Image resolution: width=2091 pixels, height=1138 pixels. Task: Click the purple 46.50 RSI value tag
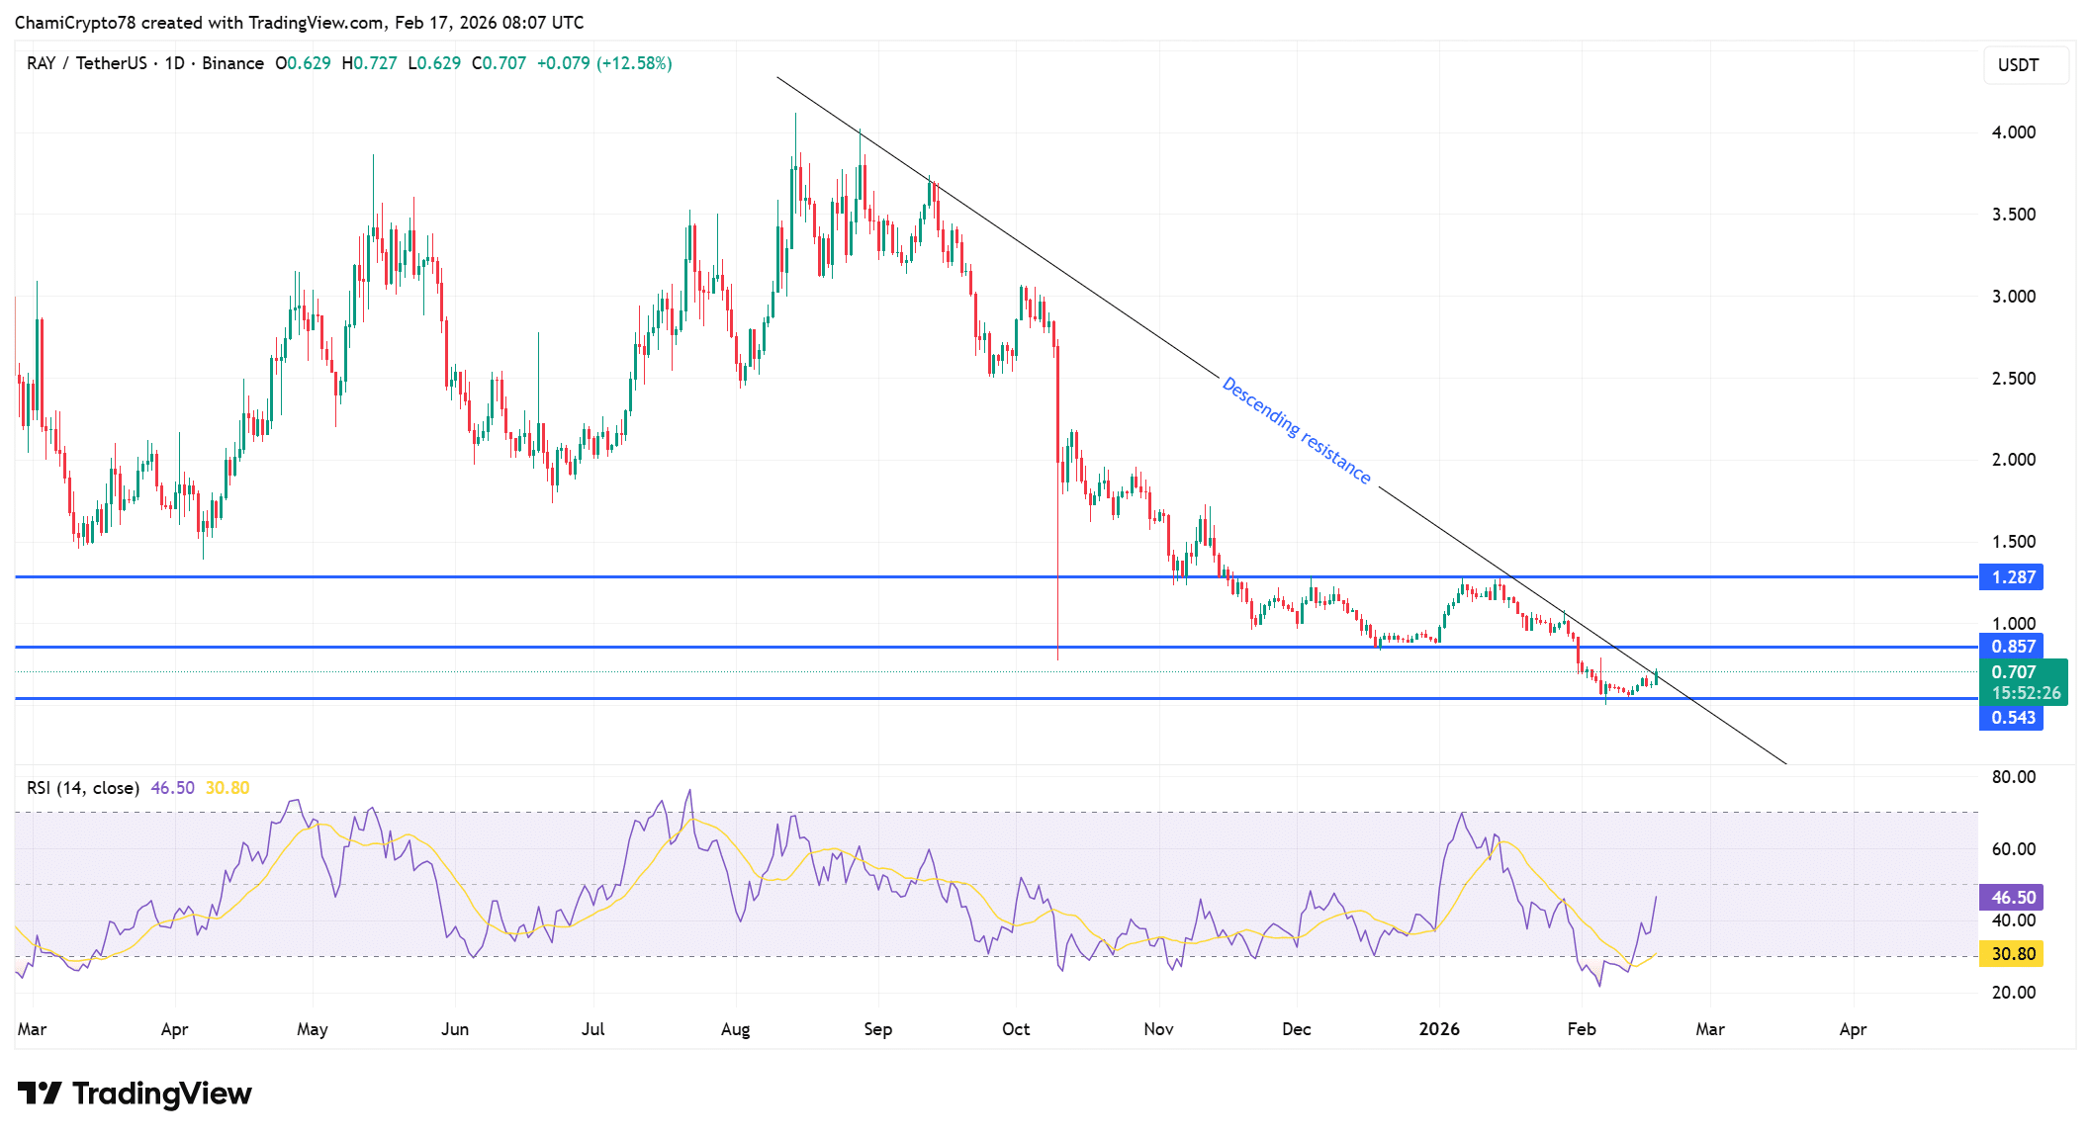click(x=2014, y=897)
